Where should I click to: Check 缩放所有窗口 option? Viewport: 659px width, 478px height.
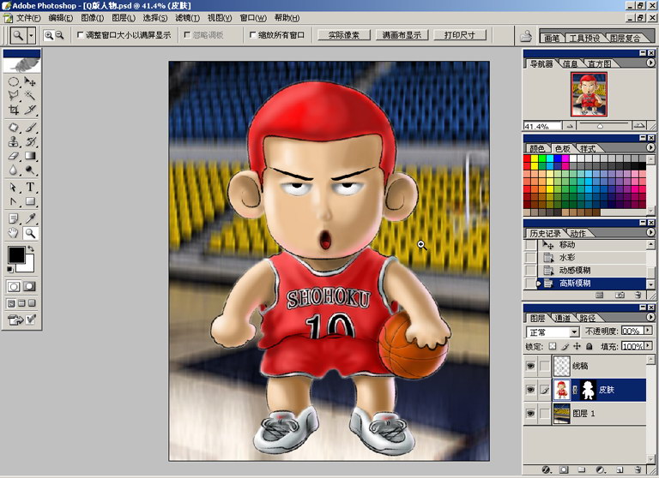pos(252,35)
